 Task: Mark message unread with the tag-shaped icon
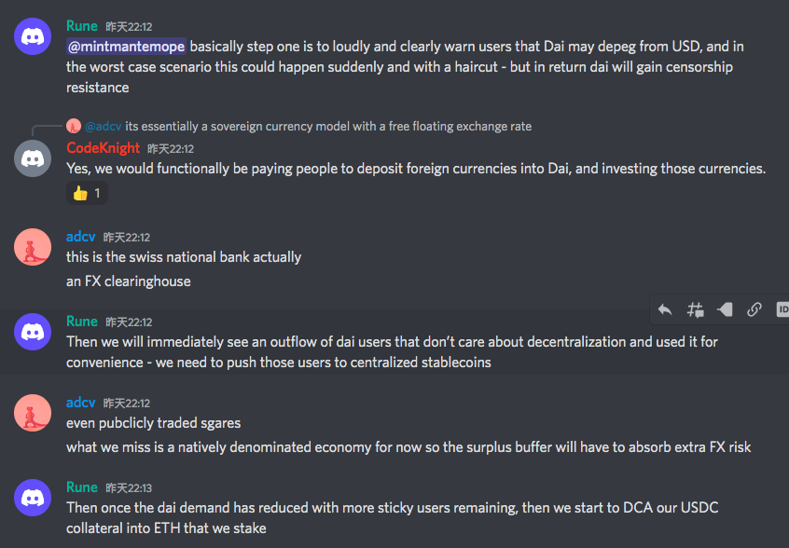[x=725, y=310]
